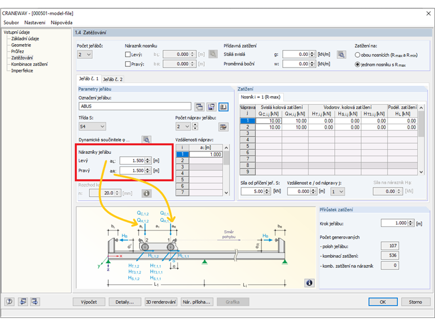This screenshot has width=435, height=326.
Task: Select jednom nosníku s Rmax radio option
Action: (357, 65)
